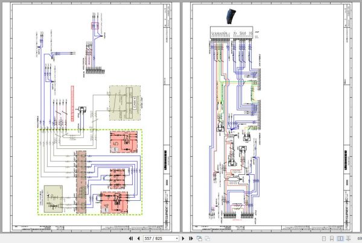
Task: Open the page number dropdown arrow
Action: (177, 238)
